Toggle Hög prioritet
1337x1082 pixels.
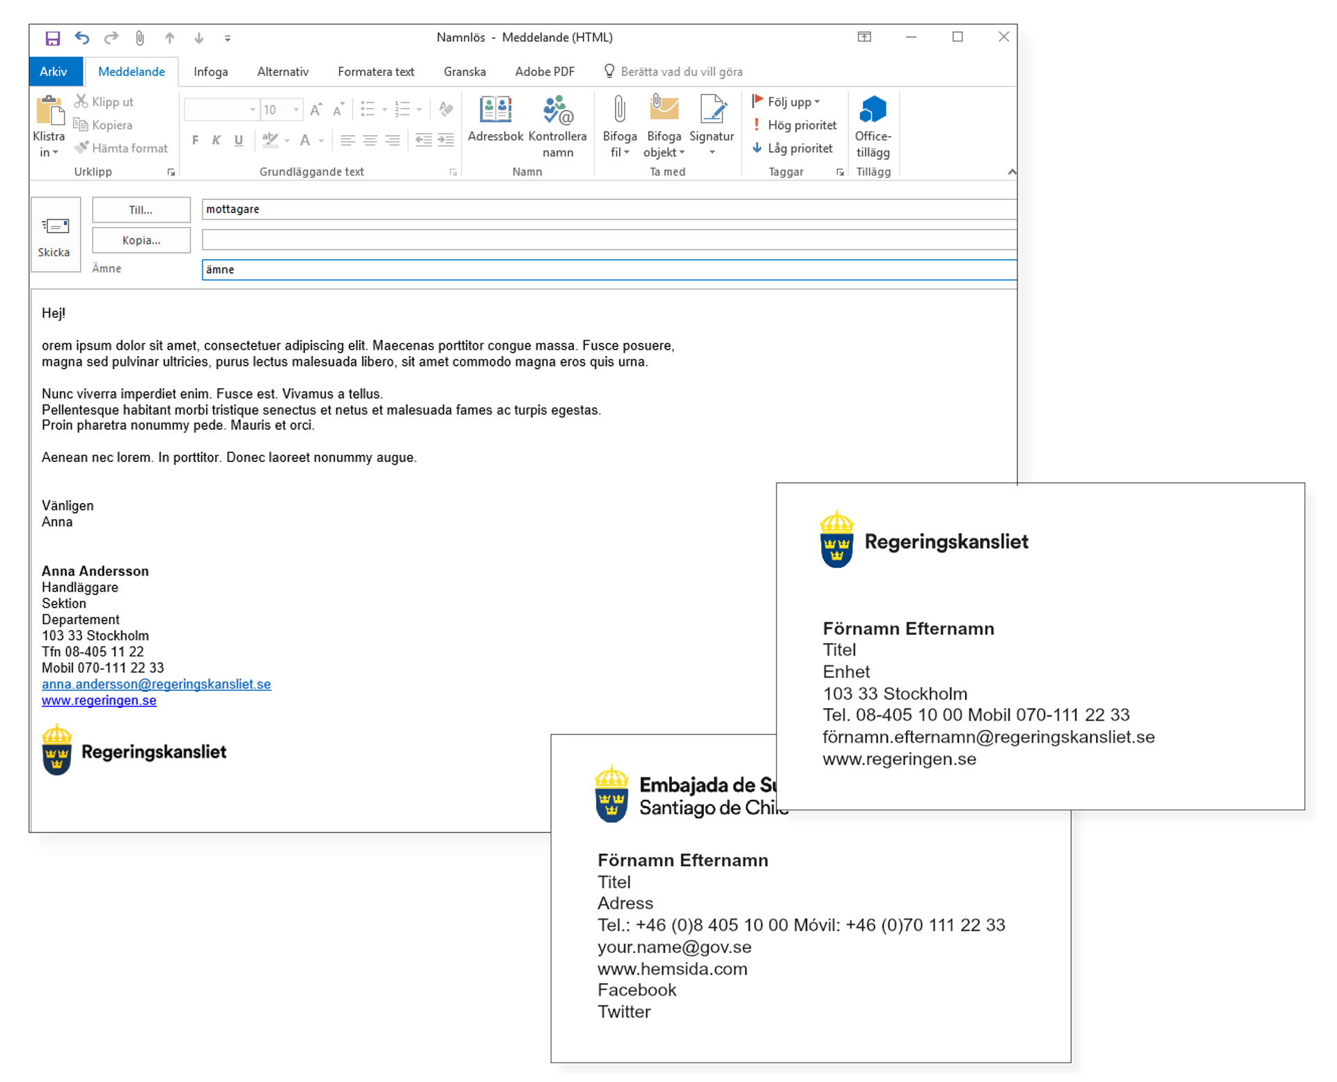[x=795, y=125]
